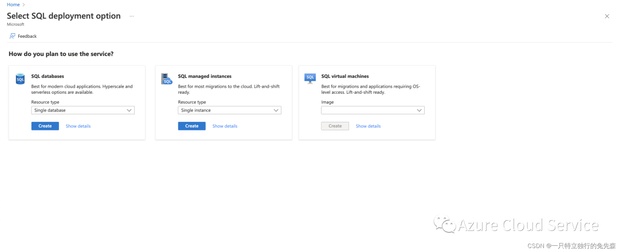Viewport: 619px width, 251px height.
Task: Click the Feedback label in the toolbar
Action: click(27, 36)
